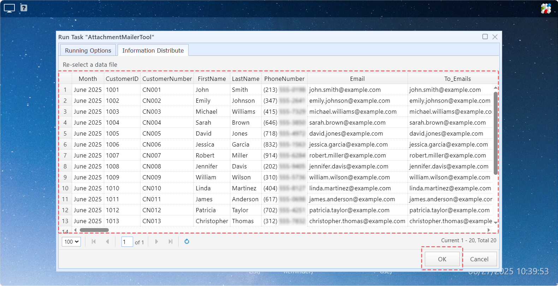Viewport: 558px width, 286px height.
Task: Go to next page arrow
Action: click(x=156, y=242)
